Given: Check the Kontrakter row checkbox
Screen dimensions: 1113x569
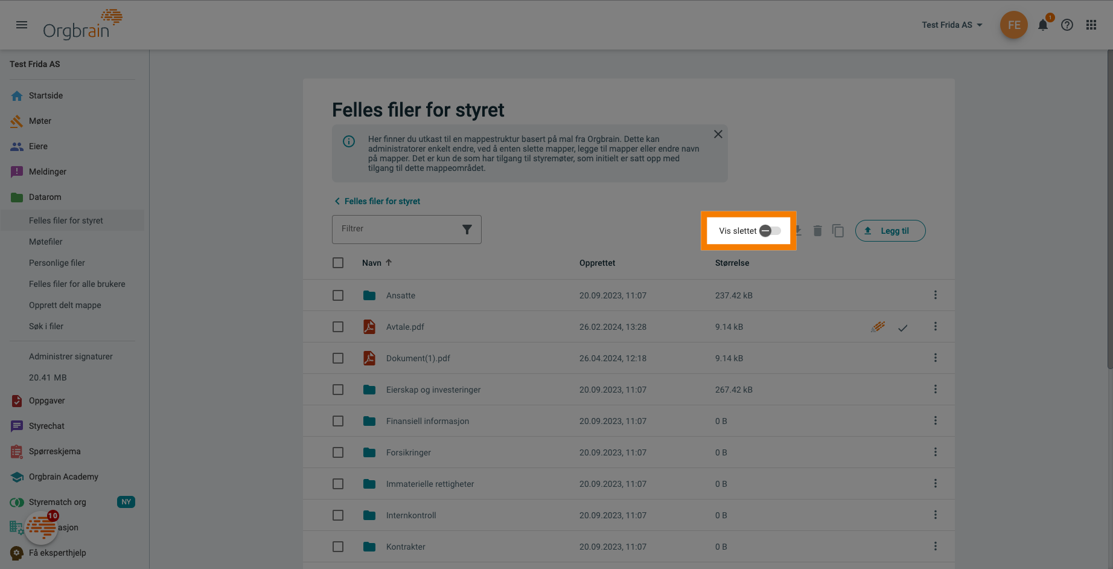Looking at the screenshot, I should (338, 547).
